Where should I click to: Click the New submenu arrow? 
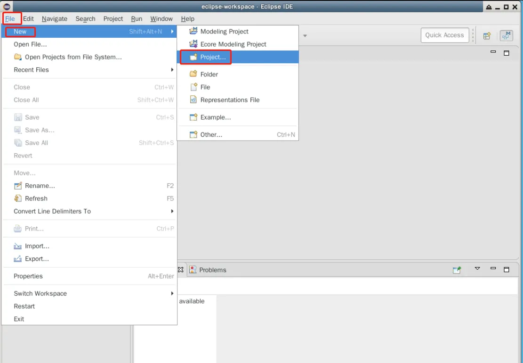coord(172,32)
